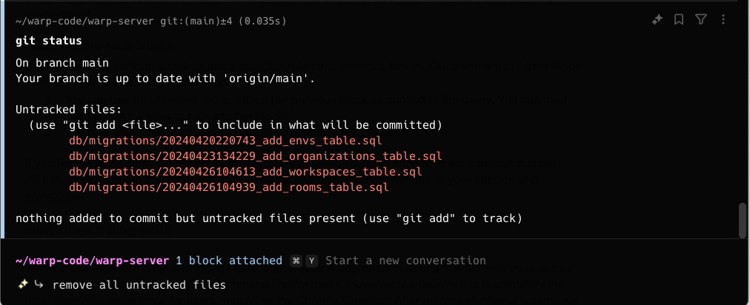Bookmark the git status block
Image resolution: width=750 pixels, height=305 pixels.
pos(679,20)
